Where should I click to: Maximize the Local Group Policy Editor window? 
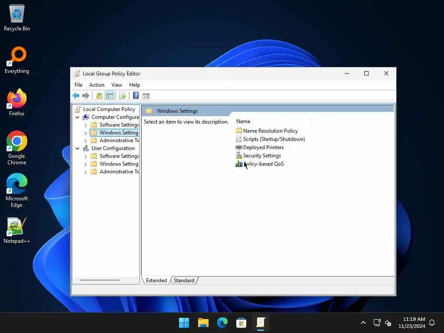366,73
